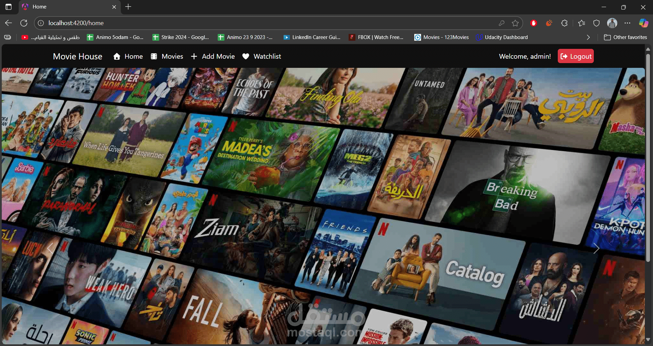Click the Breaking Bad poster
The image size is (653, 346).
click(517, 193)
